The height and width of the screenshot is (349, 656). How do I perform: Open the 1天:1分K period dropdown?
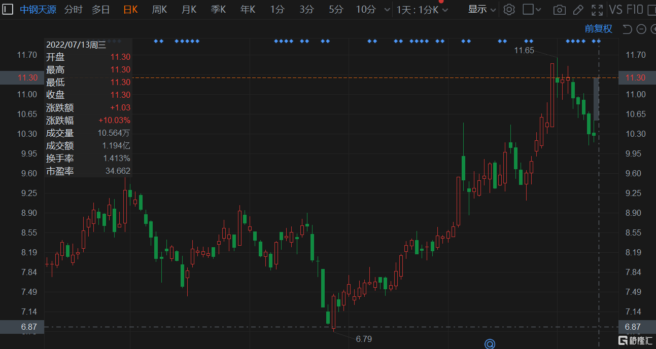coord(422,10)
